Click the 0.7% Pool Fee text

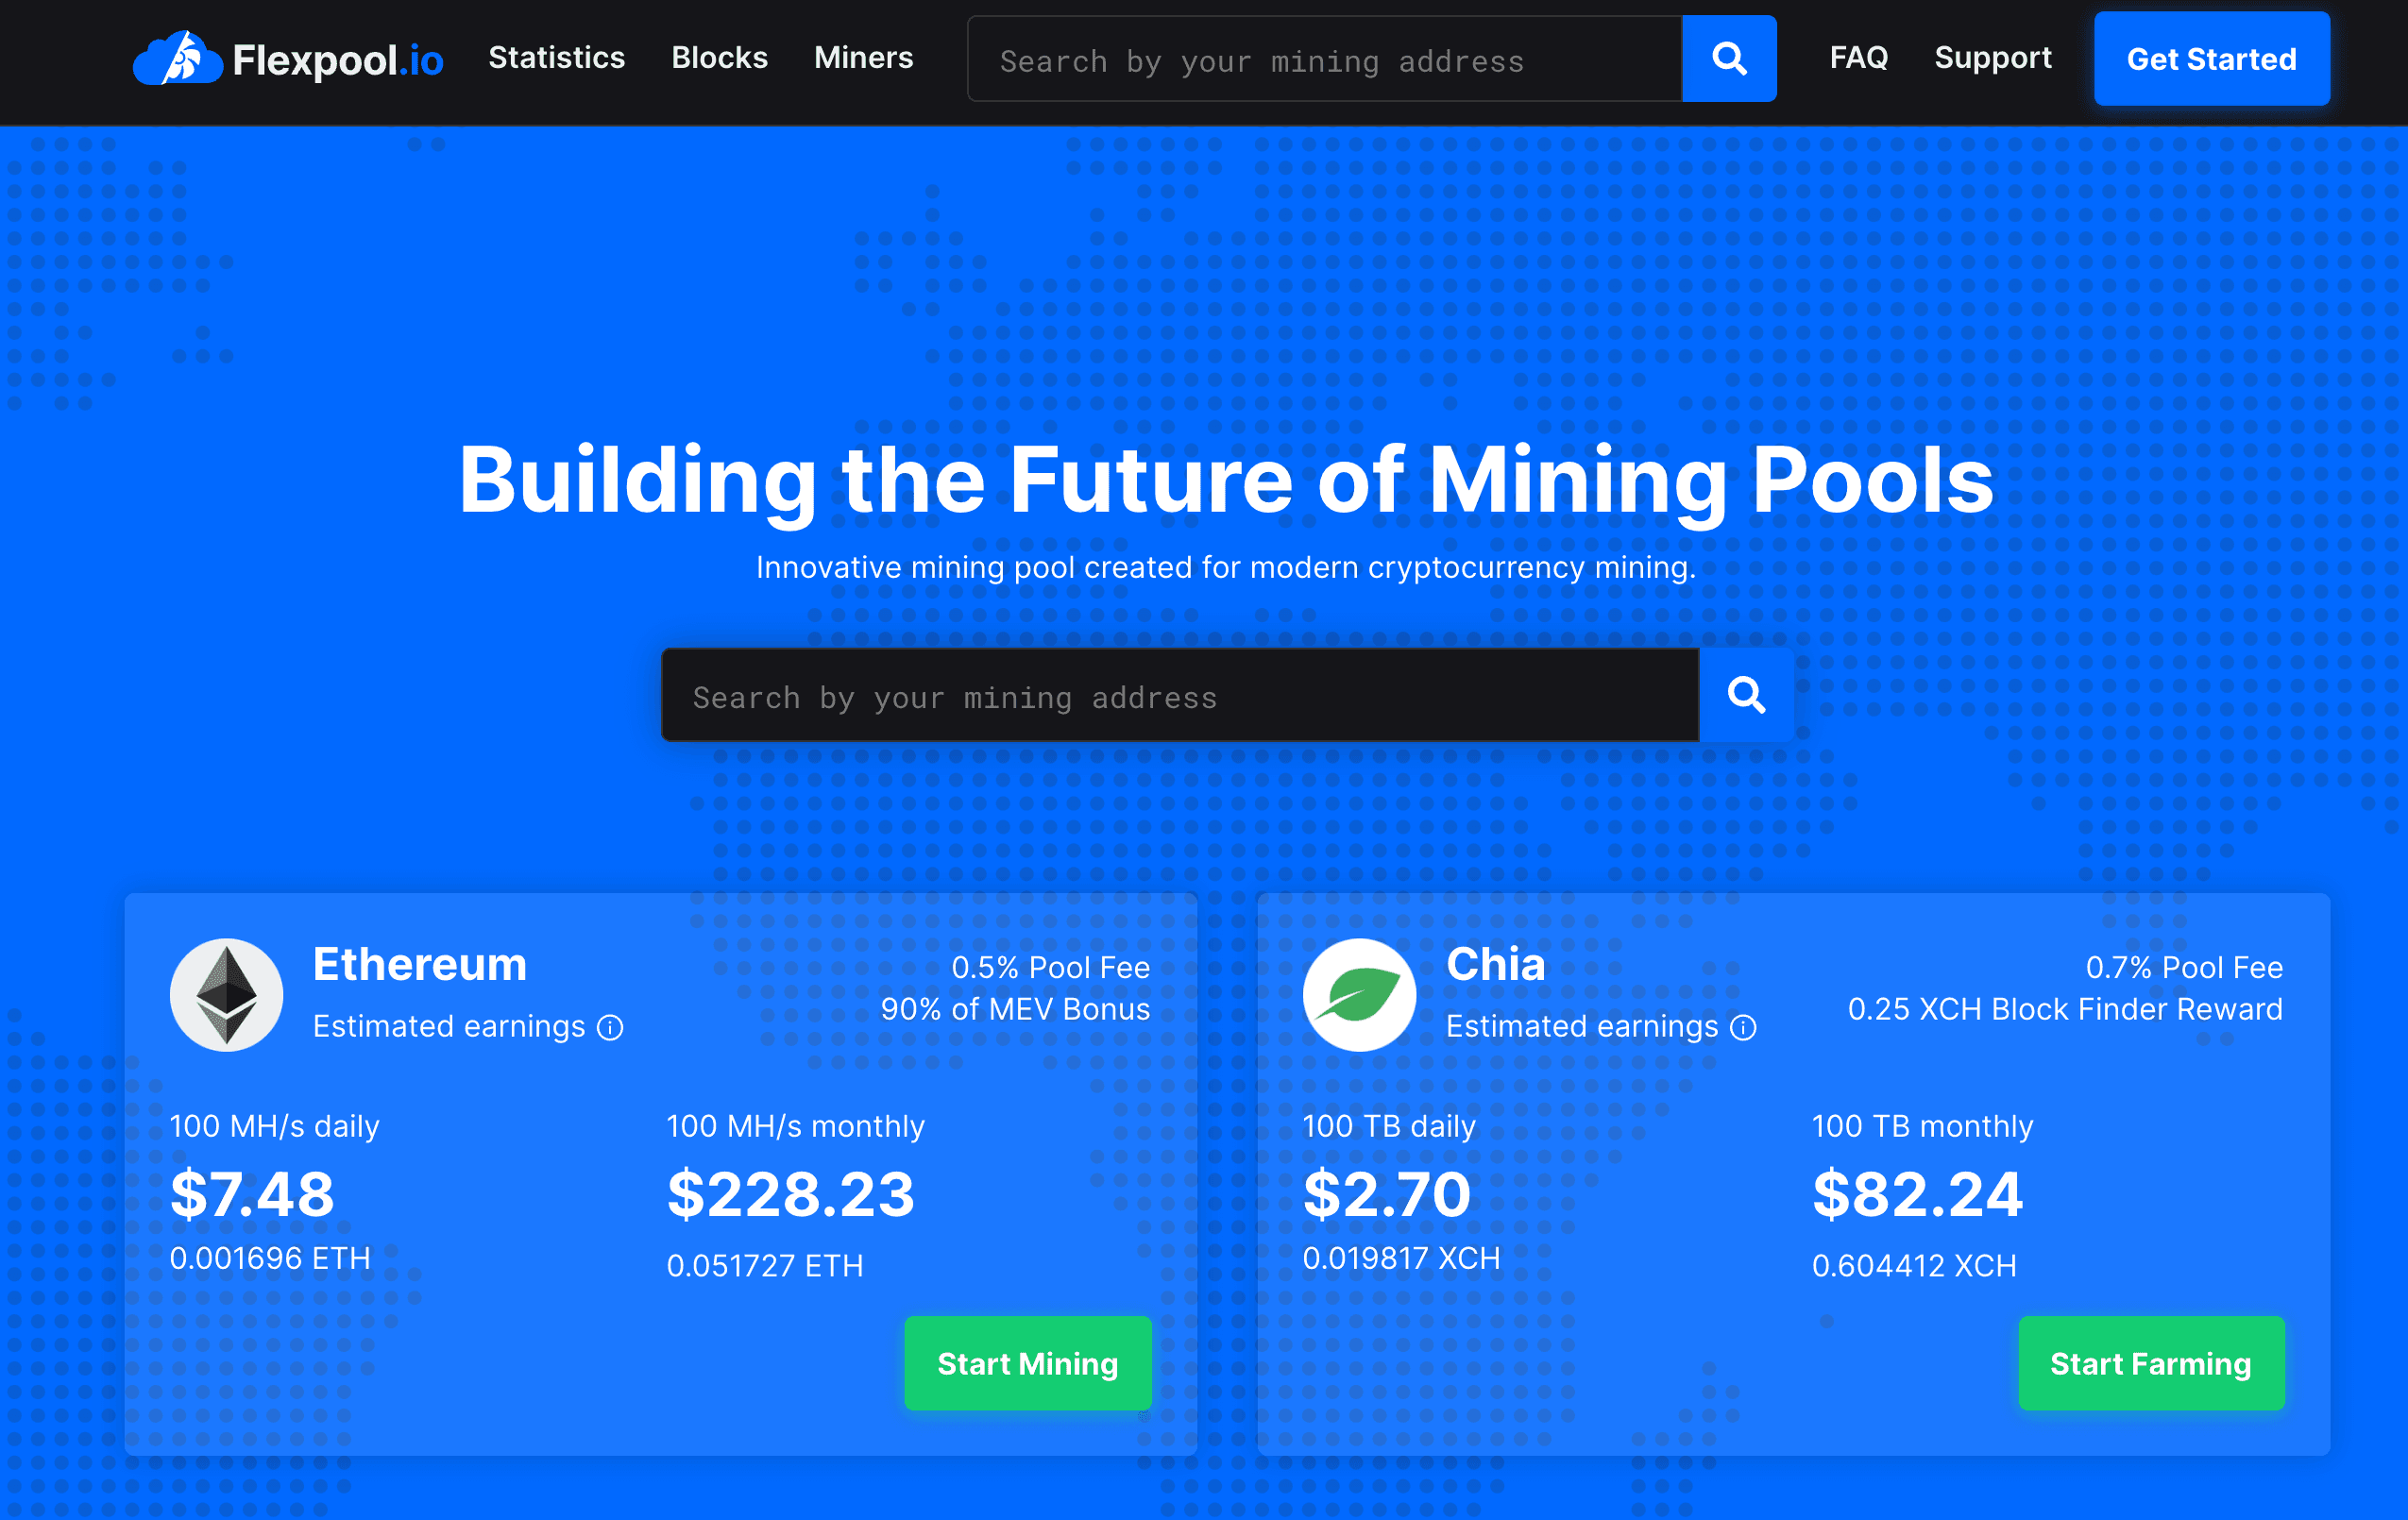[x=2184, y=967]
